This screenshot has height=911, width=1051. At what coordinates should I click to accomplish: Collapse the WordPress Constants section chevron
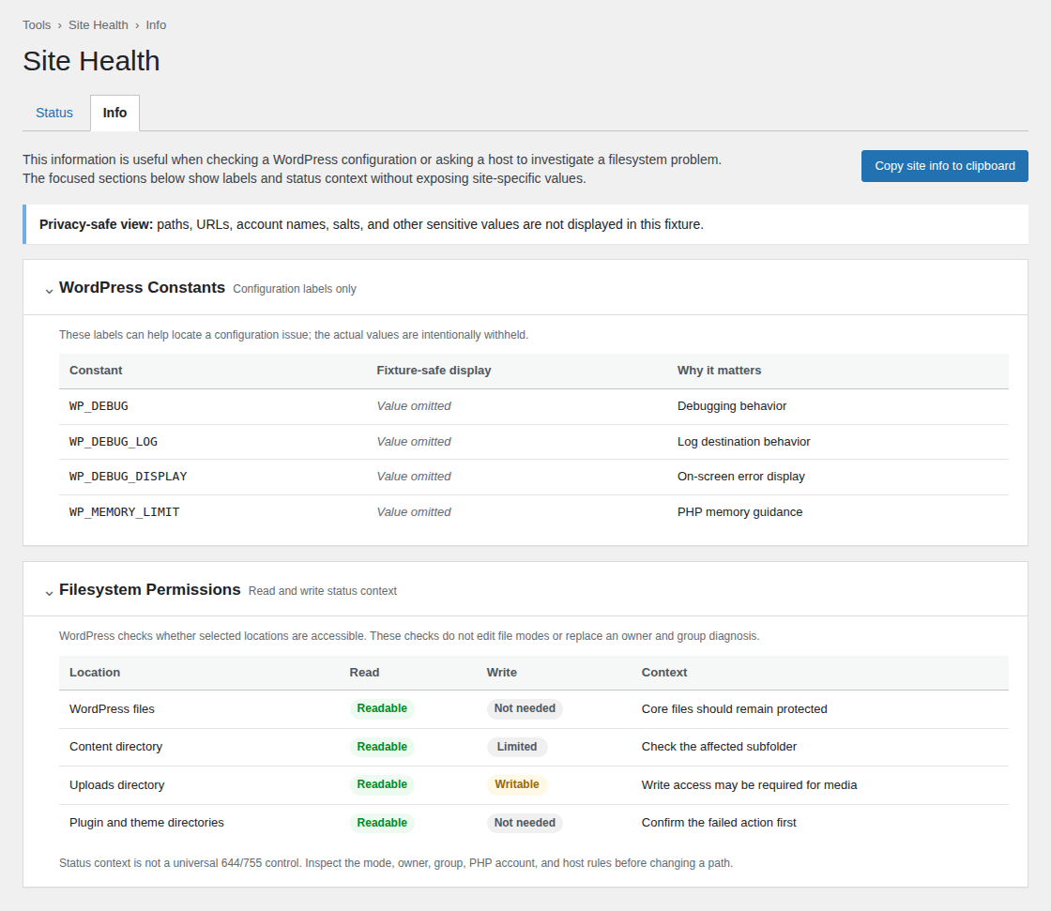[x=49, y=291]
